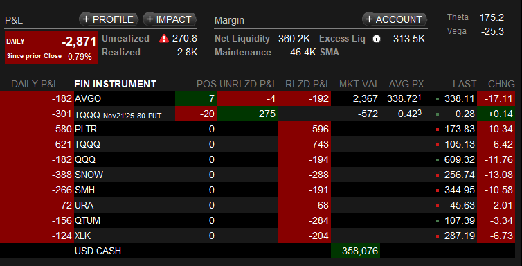The width and height of the screenshot is (522, 266).
Task: Sort by FIN INSTRUMENT column header
Action: 115,84
